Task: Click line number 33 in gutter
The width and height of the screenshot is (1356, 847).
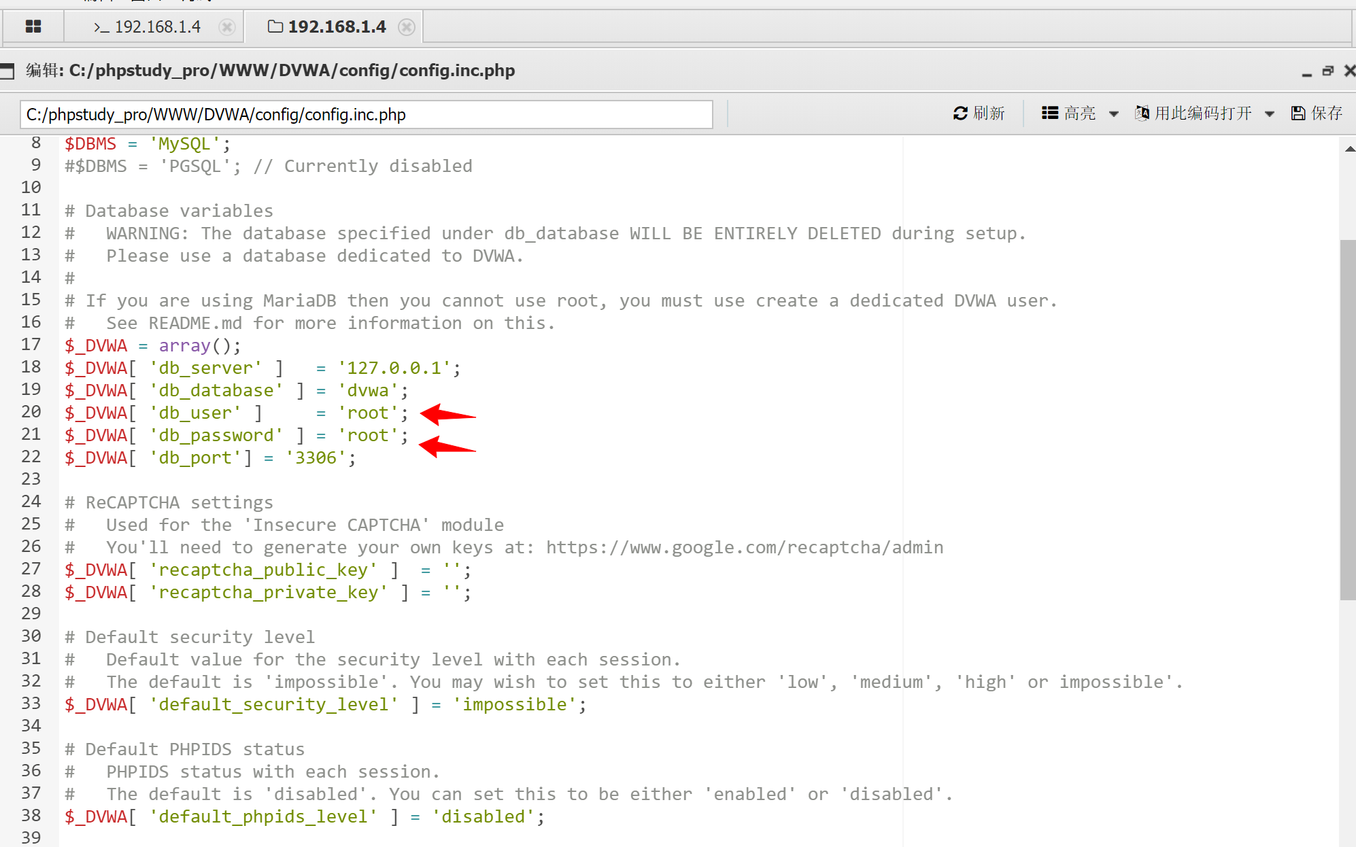Action: click(x=31, y=704)
